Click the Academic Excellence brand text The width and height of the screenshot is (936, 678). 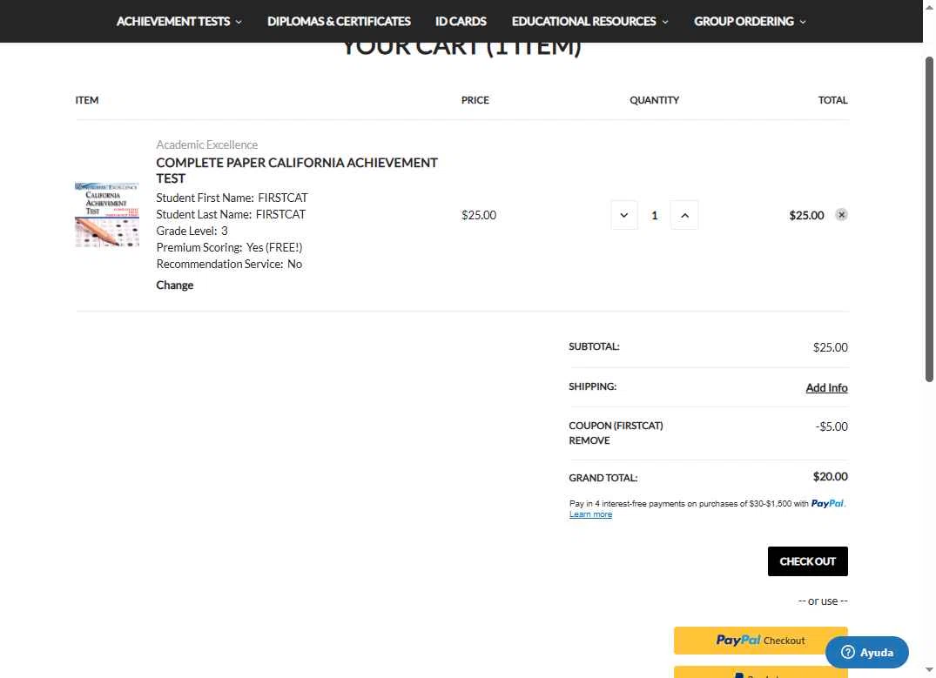tap(206, 144)
